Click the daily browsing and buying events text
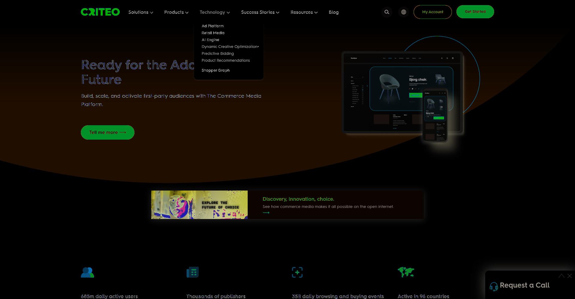 click(338, 296)
